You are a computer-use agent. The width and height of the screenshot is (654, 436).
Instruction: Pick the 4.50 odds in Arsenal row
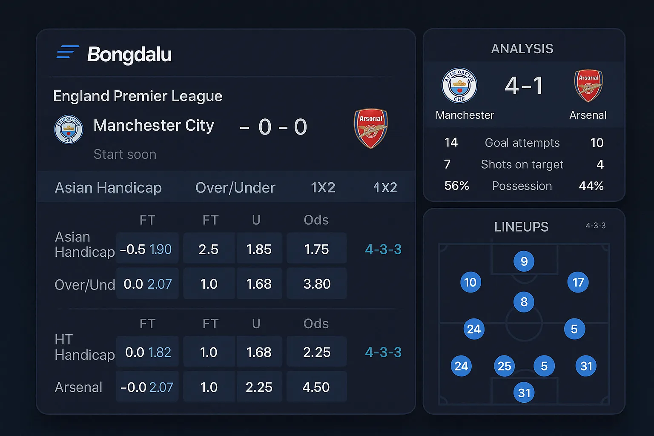pyautogui.click(x=316, y=387)
